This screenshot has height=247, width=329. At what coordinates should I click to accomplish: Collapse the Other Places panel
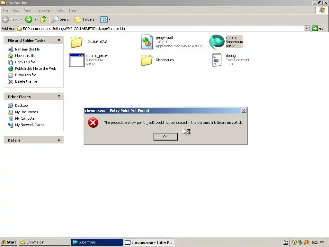pos(59,96)
